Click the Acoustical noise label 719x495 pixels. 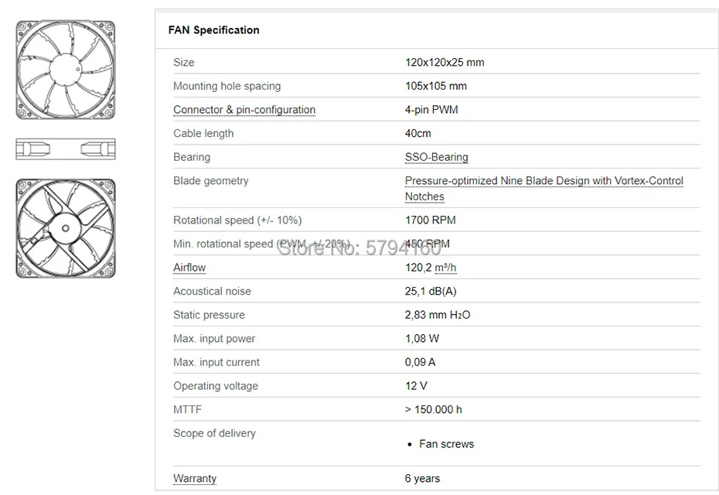click(x=212, y=292)
